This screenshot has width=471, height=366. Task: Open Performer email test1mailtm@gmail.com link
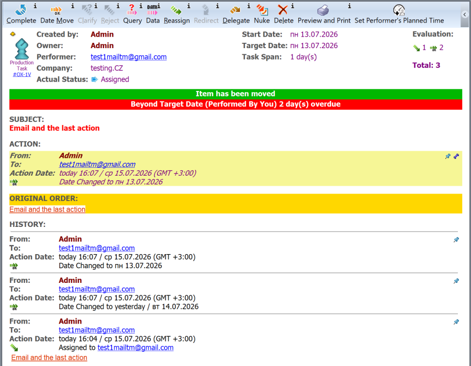tap(129, 57)
